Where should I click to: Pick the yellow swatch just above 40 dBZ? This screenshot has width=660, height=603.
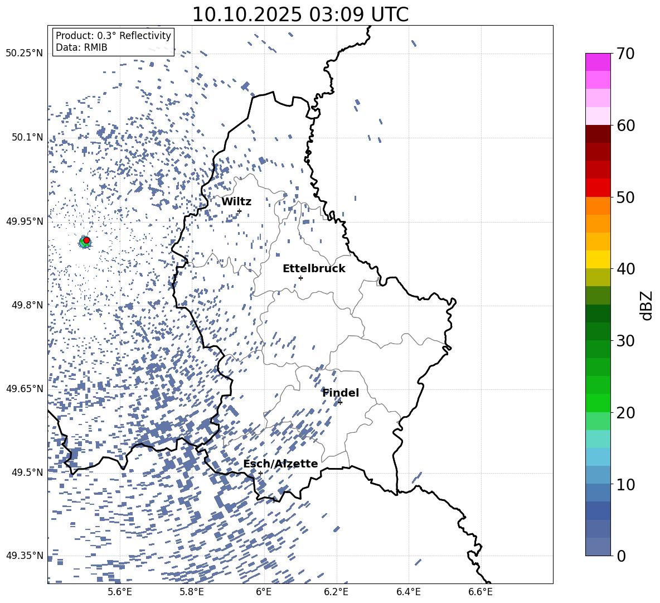[598, 259]
